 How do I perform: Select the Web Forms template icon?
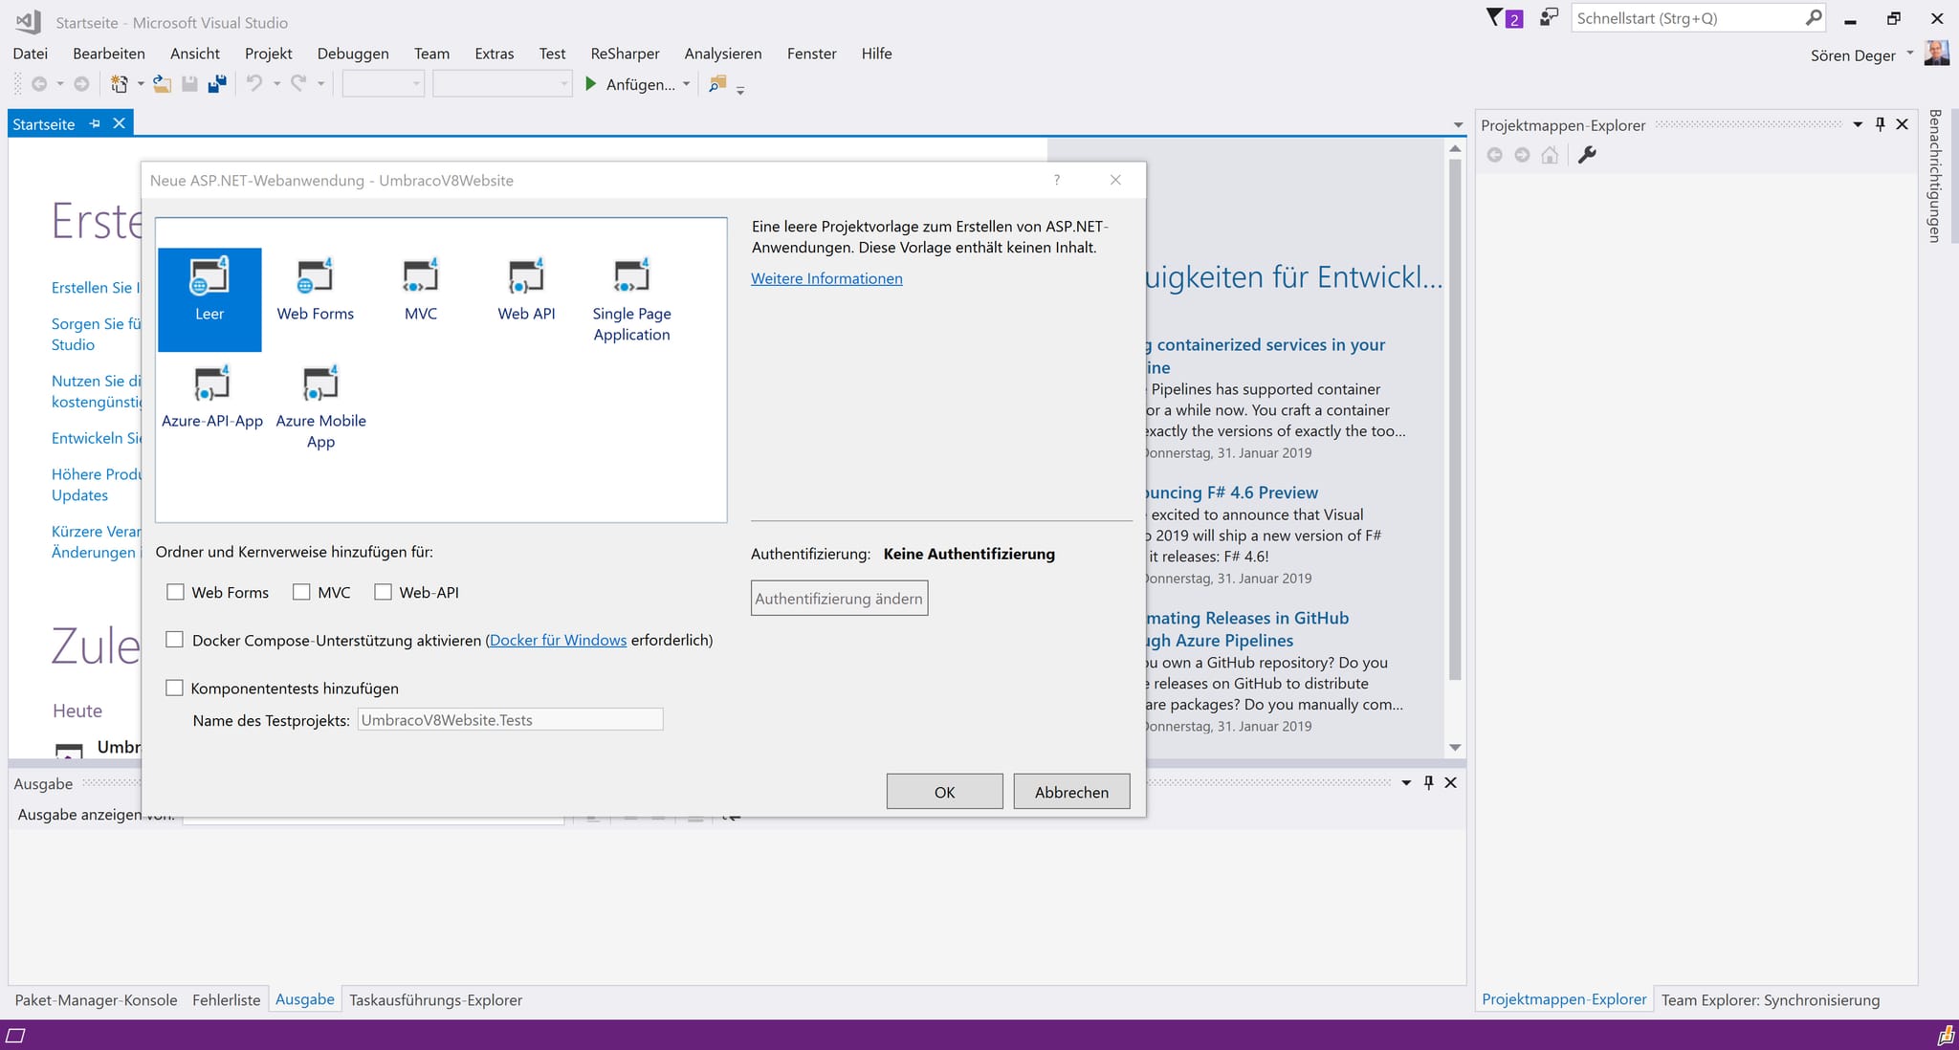click(x=315, y=276)
